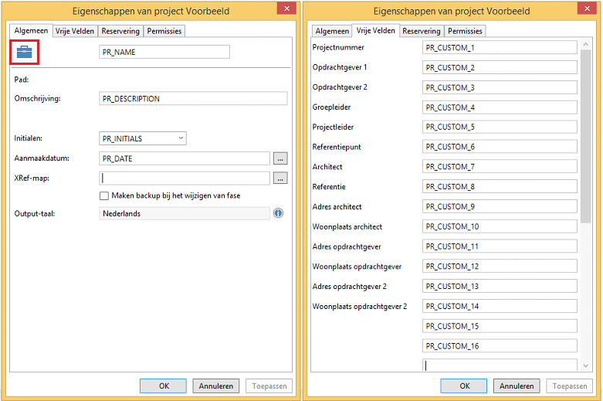Select Vrije Velden tab in right dialog
Image resolution: width=603 pixels, height=401 pixels.
pyautogui.click(x=375, y=30)
